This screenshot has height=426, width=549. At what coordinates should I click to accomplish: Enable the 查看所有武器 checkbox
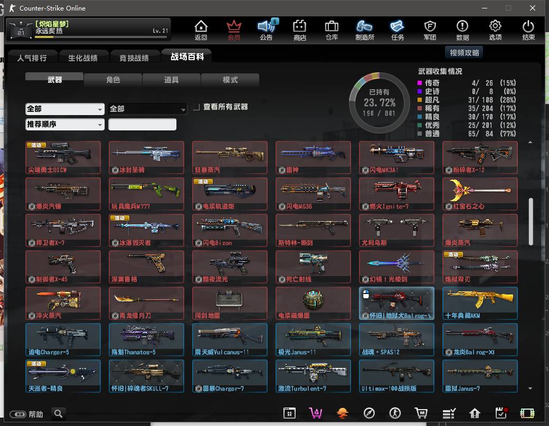pos(196,107)
